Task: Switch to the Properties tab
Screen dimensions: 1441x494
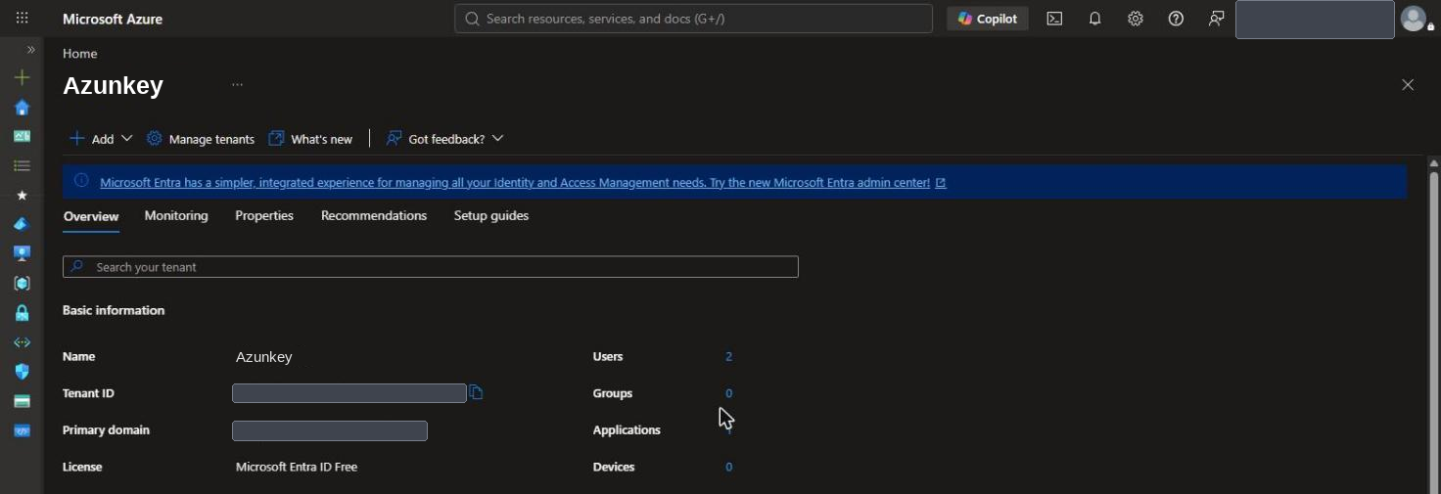Action: pos(264,216)
